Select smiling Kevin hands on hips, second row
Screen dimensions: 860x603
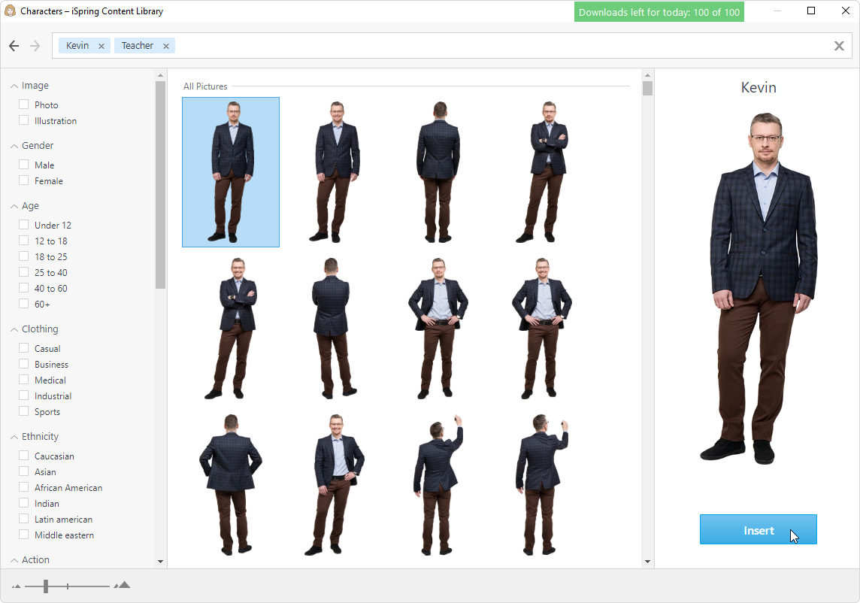542,329
